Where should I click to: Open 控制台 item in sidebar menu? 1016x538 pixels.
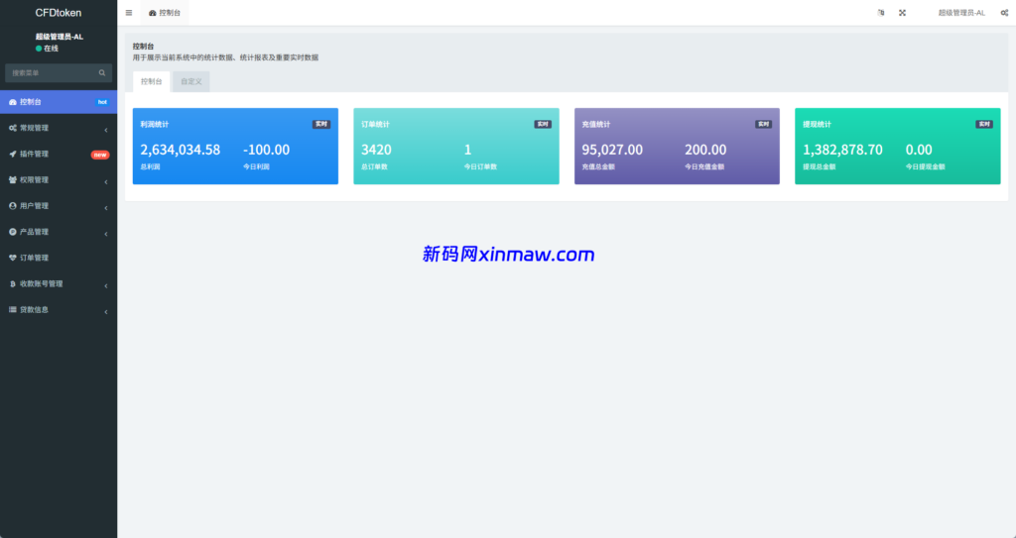[x=59, y=102]
